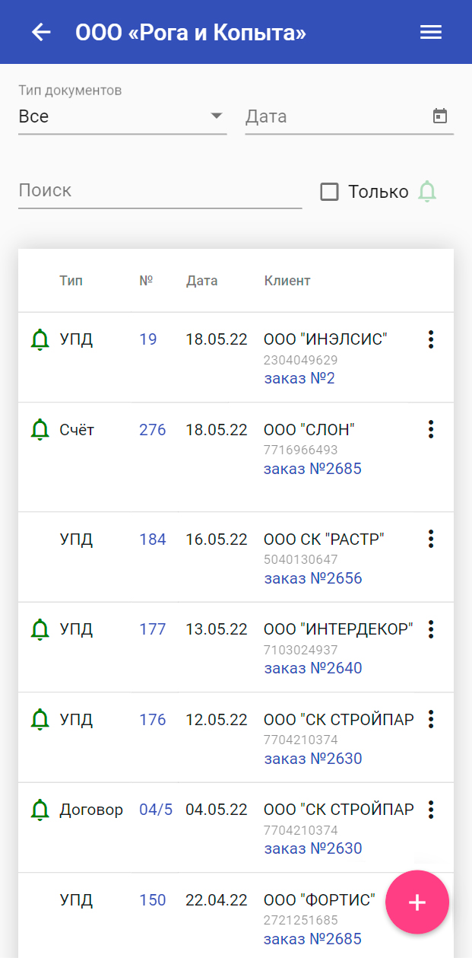The width and height of the screenshot is (472, 958).
Task: Open the hamburger menu
Action: (x=431, y=32)
